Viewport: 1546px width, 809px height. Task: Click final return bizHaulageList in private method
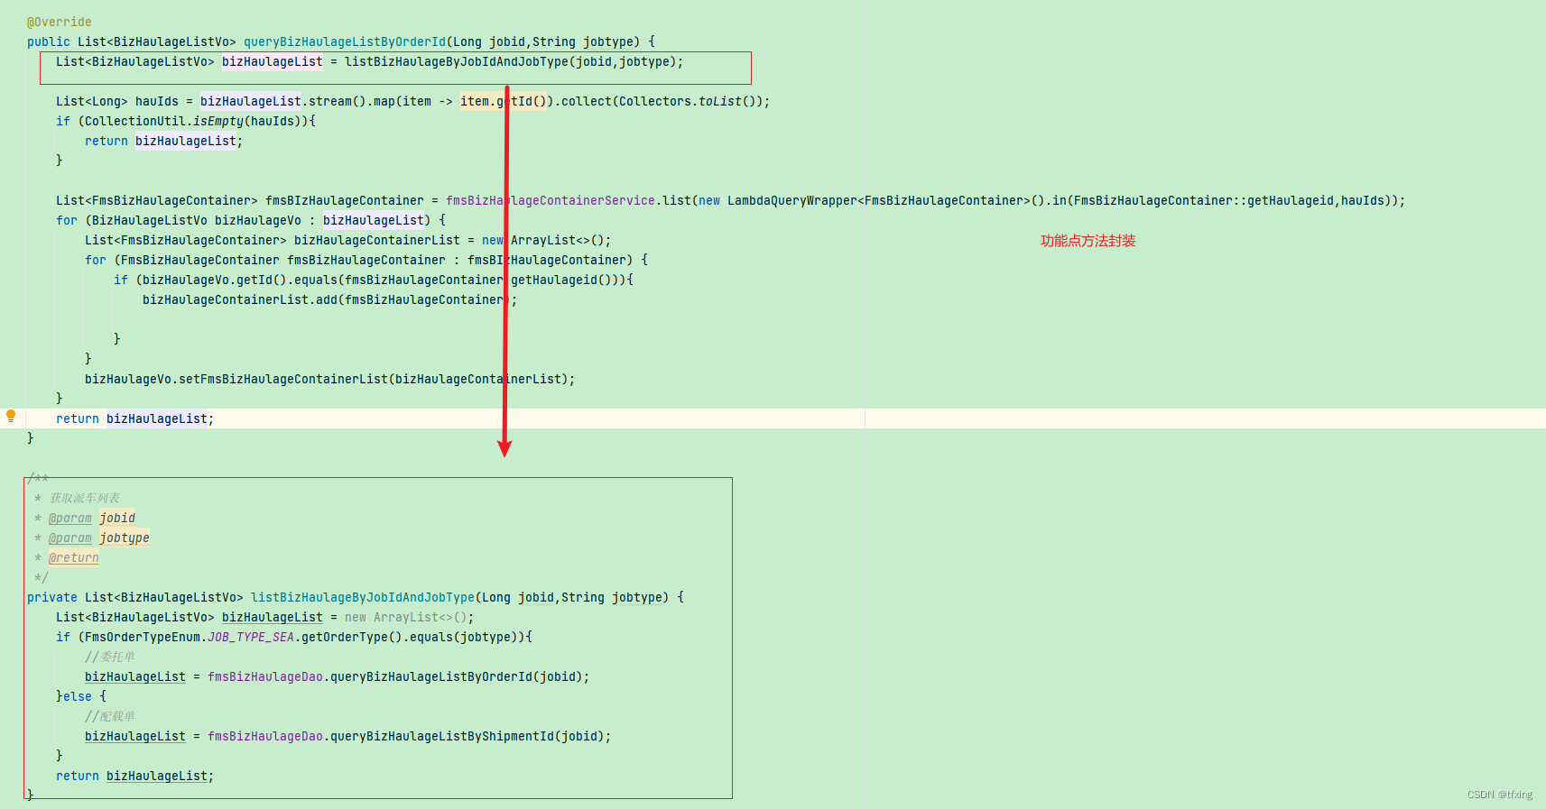pos(135,776)
